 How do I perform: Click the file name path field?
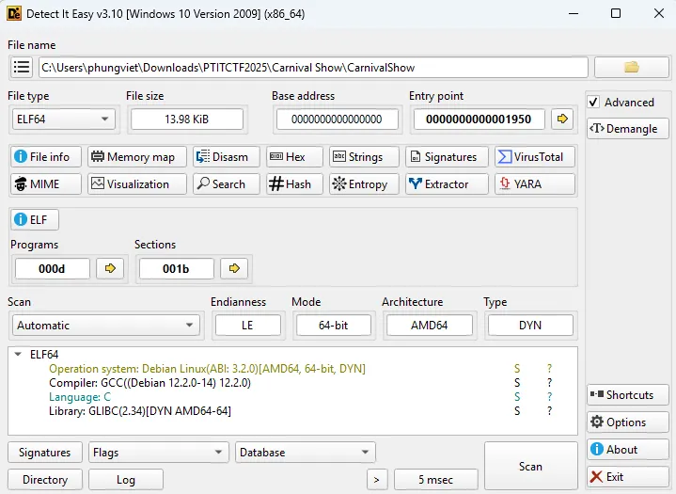pyautogui.click(x=312, y=68)
